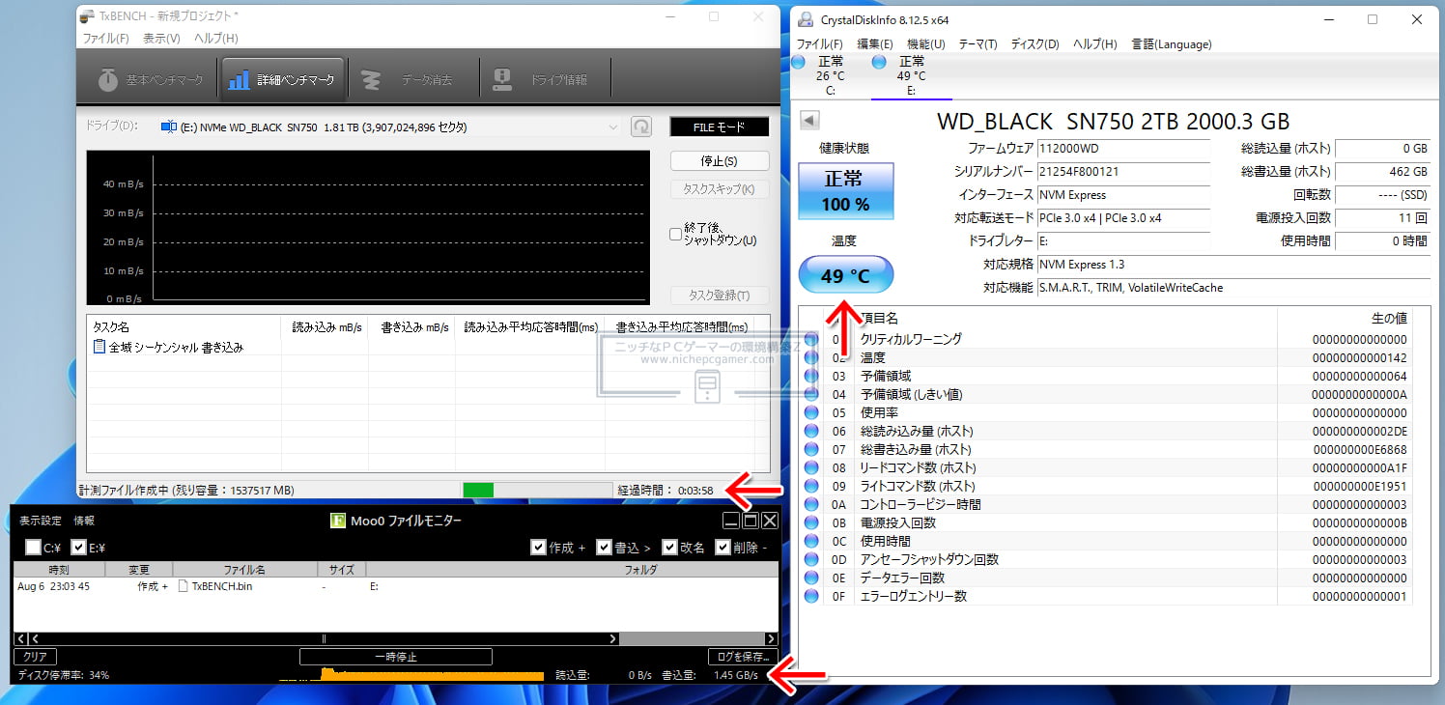
Task: Switch to 詳細ベンチマーク tab in TxBENCH
Action: pyautogui.click(x=282, y=80)
